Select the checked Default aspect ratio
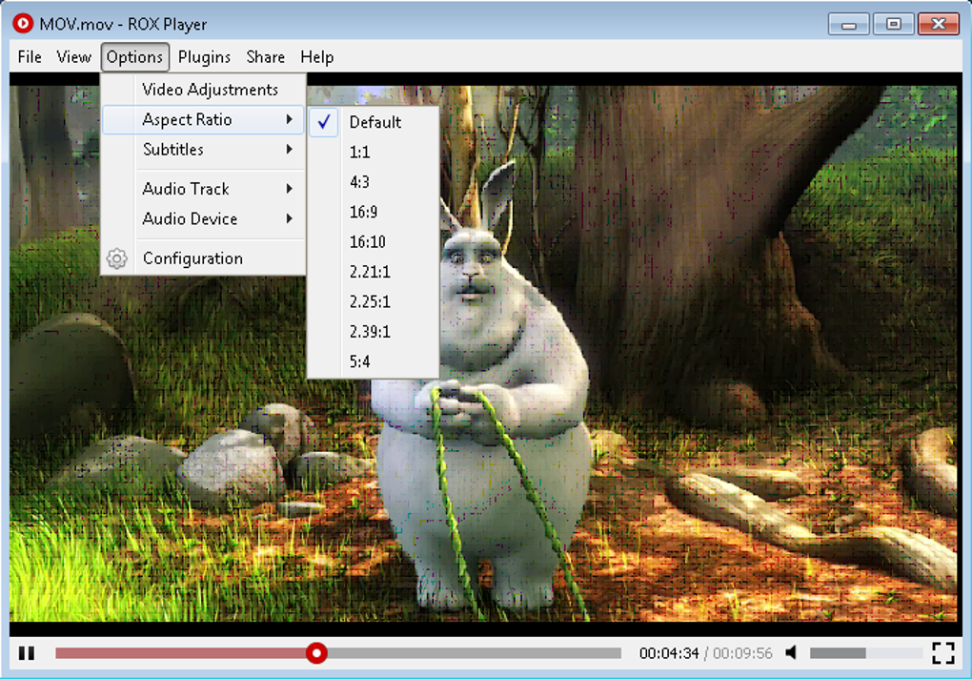This screenshot has width=972, height=679. click(374, 122)
